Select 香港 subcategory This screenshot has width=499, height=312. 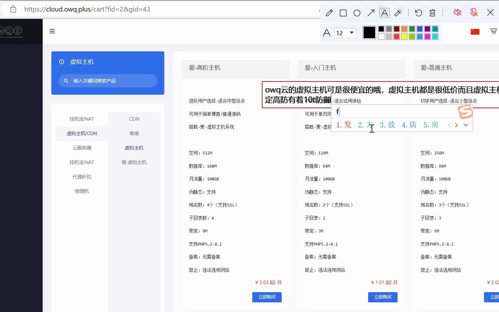134,134
